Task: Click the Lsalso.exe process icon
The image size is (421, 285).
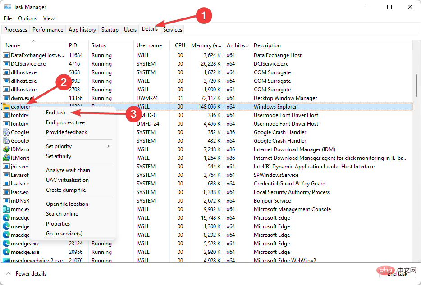Action: pyautogui.click(x=6, y=184)
